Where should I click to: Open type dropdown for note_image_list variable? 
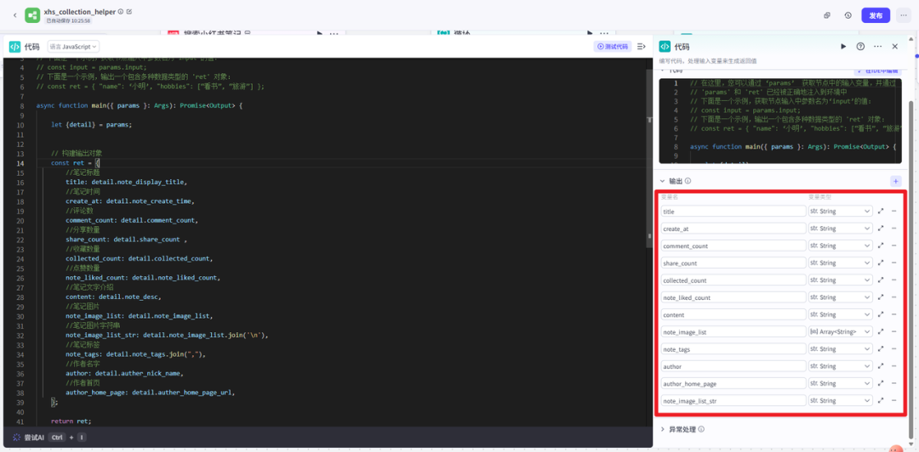tap(841, 331)
